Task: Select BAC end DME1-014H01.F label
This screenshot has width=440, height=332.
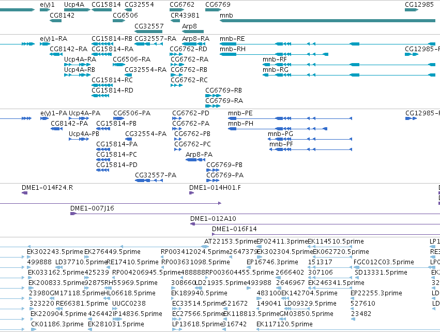Action: pyautogui.click(x=215, y=188)
